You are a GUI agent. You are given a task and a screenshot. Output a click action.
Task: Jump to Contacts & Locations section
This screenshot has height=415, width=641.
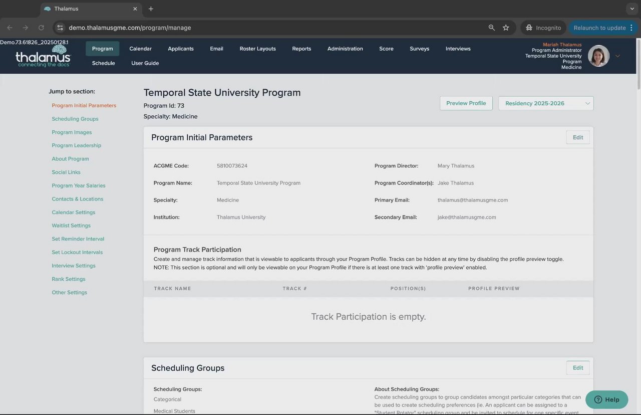point(77,199)
